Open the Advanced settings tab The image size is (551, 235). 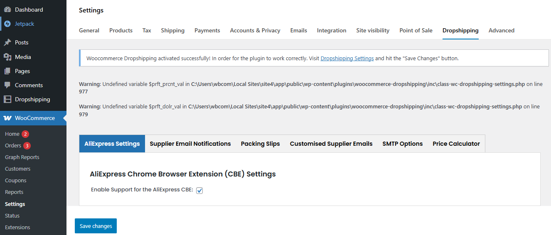(x=501, y=30)
